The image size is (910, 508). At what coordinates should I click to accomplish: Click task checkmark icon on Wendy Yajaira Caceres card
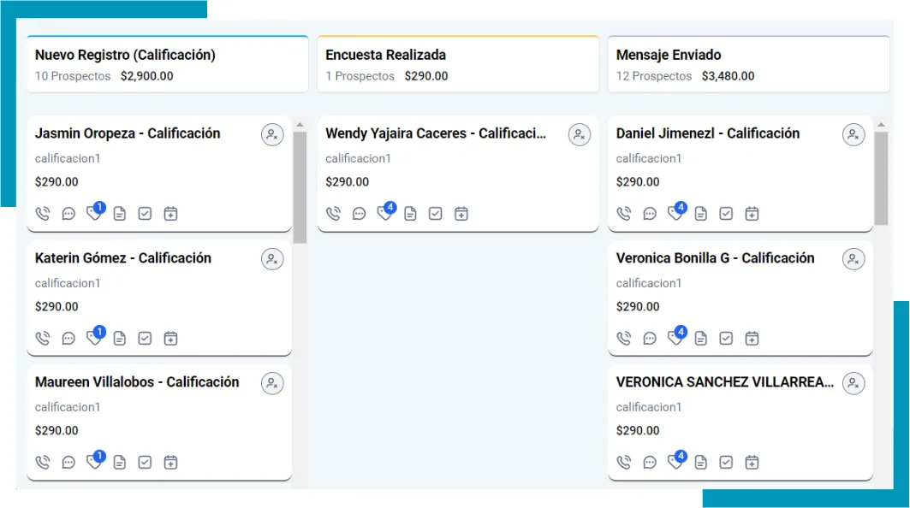pyautogui.click(x=436, y=214)
